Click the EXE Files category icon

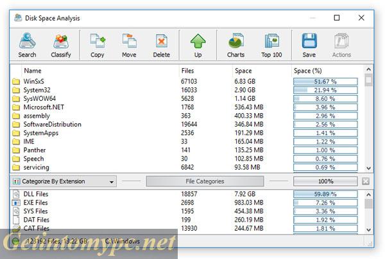[16, 202]
